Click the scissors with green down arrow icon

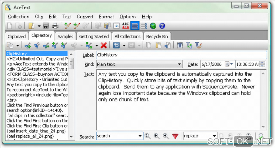coord(64,45)
